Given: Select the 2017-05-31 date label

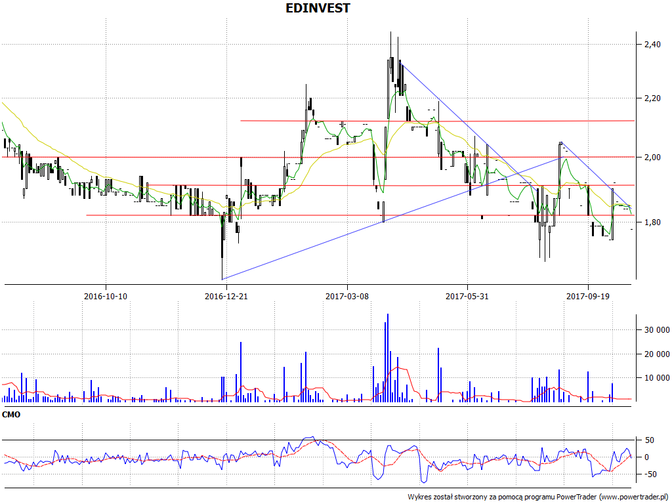Looking at the screenshot, I should tap(467, 296).
